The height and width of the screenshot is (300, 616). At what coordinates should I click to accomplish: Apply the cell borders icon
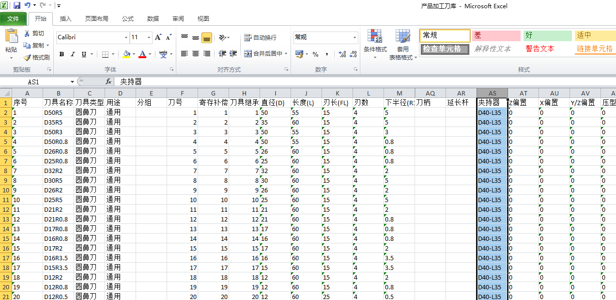[106, 54]
